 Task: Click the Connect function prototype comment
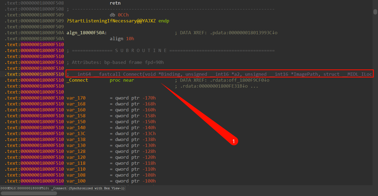coord(219,74)
